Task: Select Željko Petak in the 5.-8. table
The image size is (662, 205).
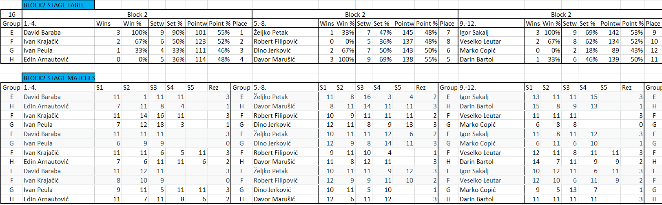Action: coord(285,33)
